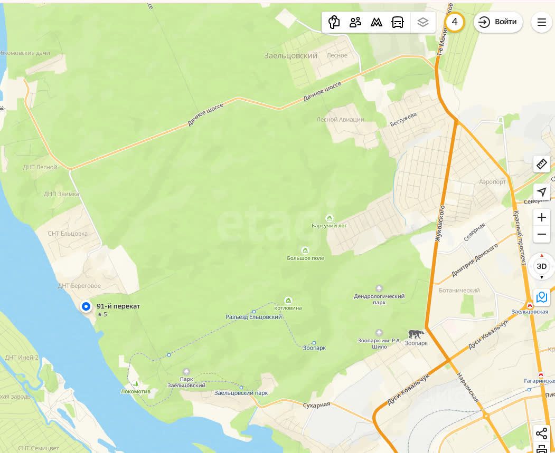Select the 91-й перекат place marker
This screenshot has width=555, height=453.
point(86,306)
